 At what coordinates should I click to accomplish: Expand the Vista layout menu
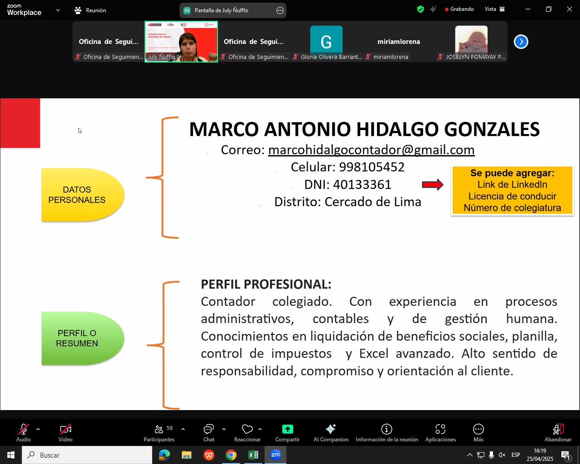click(495, 9)
